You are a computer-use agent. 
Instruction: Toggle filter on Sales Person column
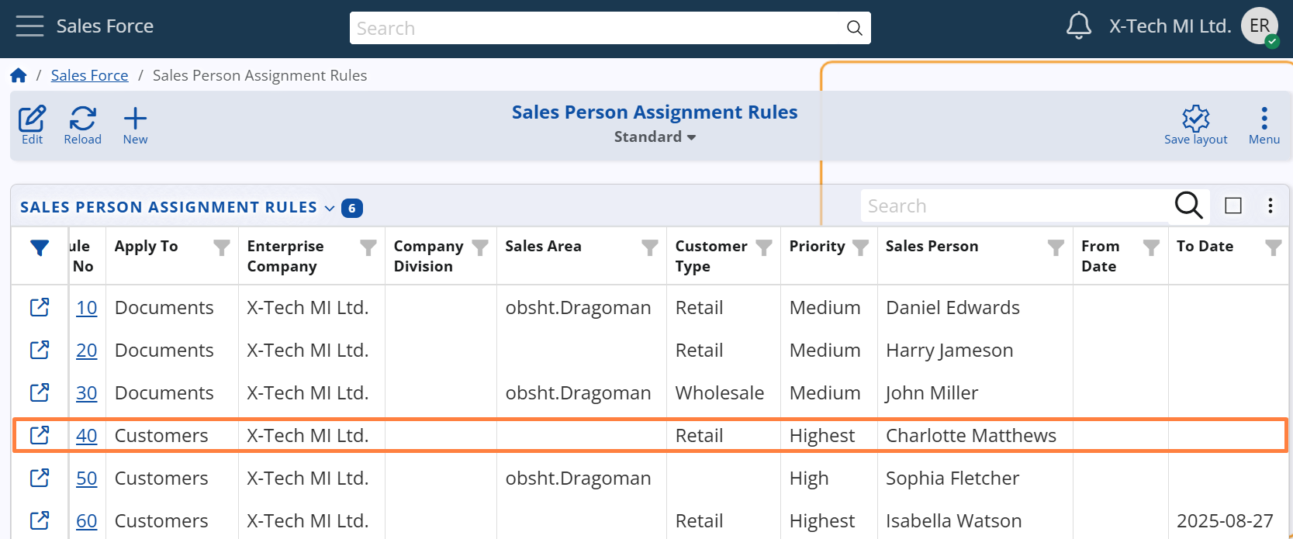1056,247
